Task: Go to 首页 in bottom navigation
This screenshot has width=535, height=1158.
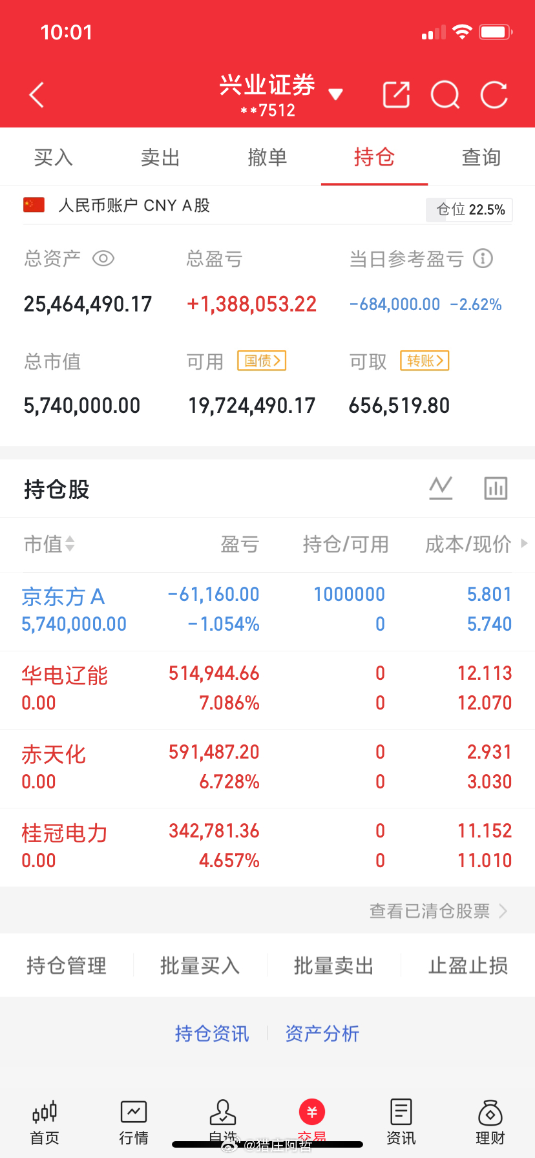Action: 45,1122
